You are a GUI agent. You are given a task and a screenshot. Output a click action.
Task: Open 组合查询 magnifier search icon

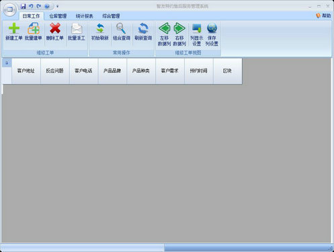[x=121, y=28]
